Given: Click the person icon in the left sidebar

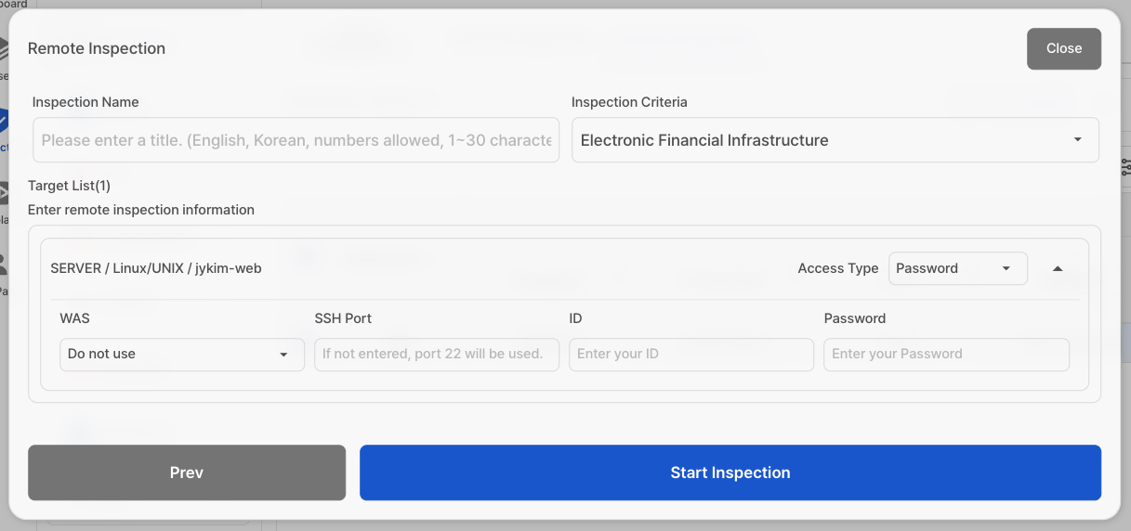Looking at the screenshot, I should [3, 265].
